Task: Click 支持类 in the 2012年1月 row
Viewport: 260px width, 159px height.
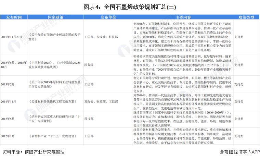Action: (x=239, y=136)
